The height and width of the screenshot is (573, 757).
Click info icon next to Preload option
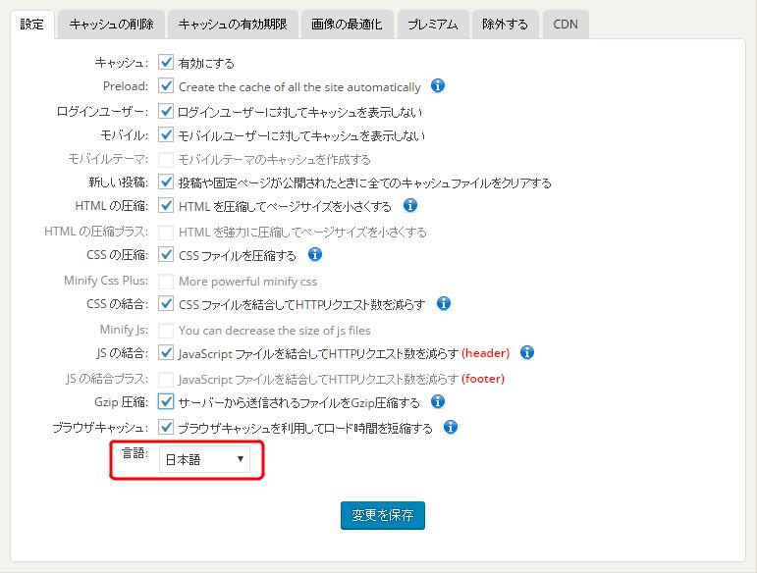tap(438, 86)
